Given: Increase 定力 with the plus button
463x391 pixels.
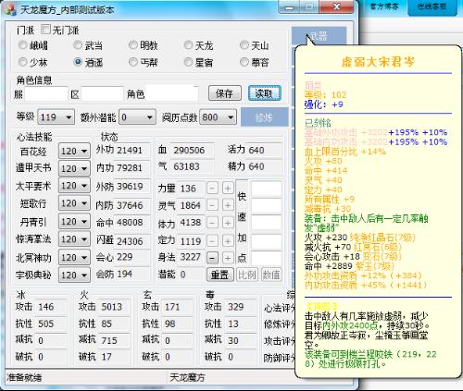Looking at the screenshot, I should coord(228,240).
